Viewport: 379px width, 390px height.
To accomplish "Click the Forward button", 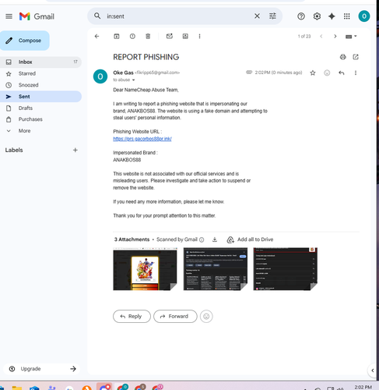I will [x=175, y=317].
